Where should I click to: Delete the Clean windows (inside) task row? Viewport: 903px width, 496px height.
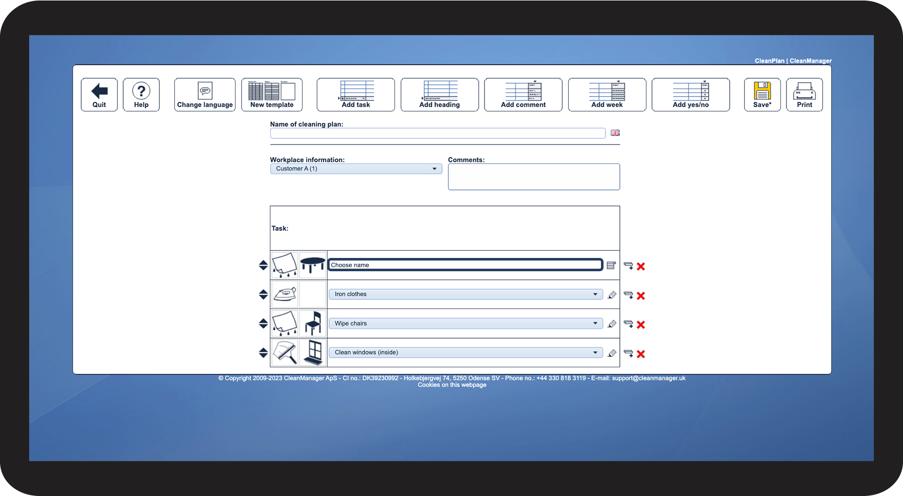pos(641,354)
